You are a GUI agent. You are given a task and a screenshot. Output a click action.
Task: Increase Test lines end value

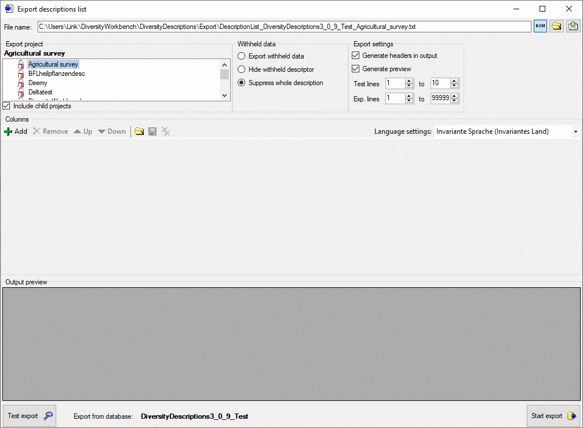[x=454, y=81]
